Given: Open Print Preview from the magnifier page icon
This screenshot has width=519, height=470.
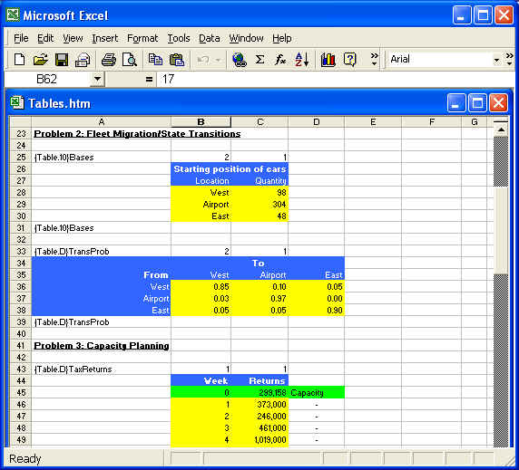Looking at the screenshot, I should point(130,60).
